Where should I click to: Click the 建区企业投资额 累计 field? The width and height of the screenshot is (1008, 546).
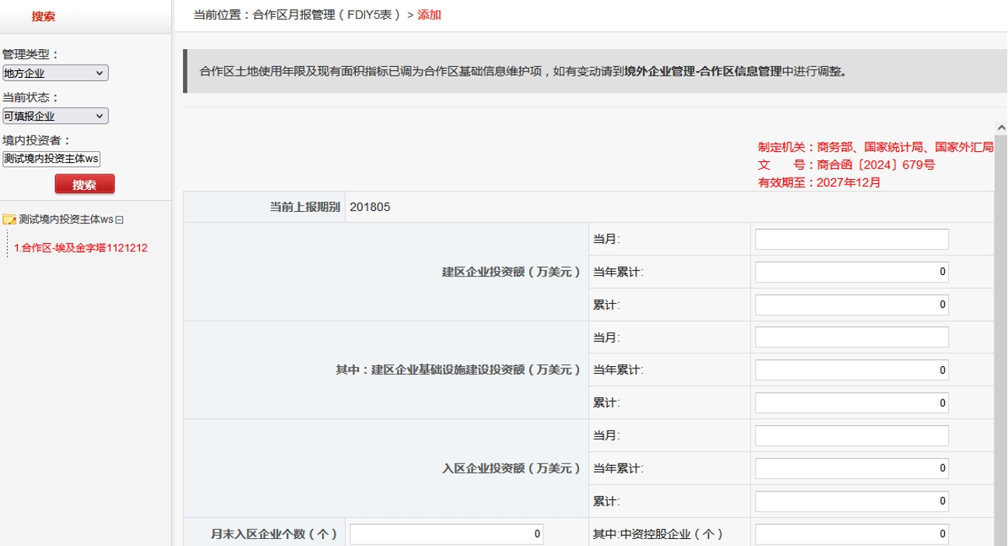tap(852, 304)
